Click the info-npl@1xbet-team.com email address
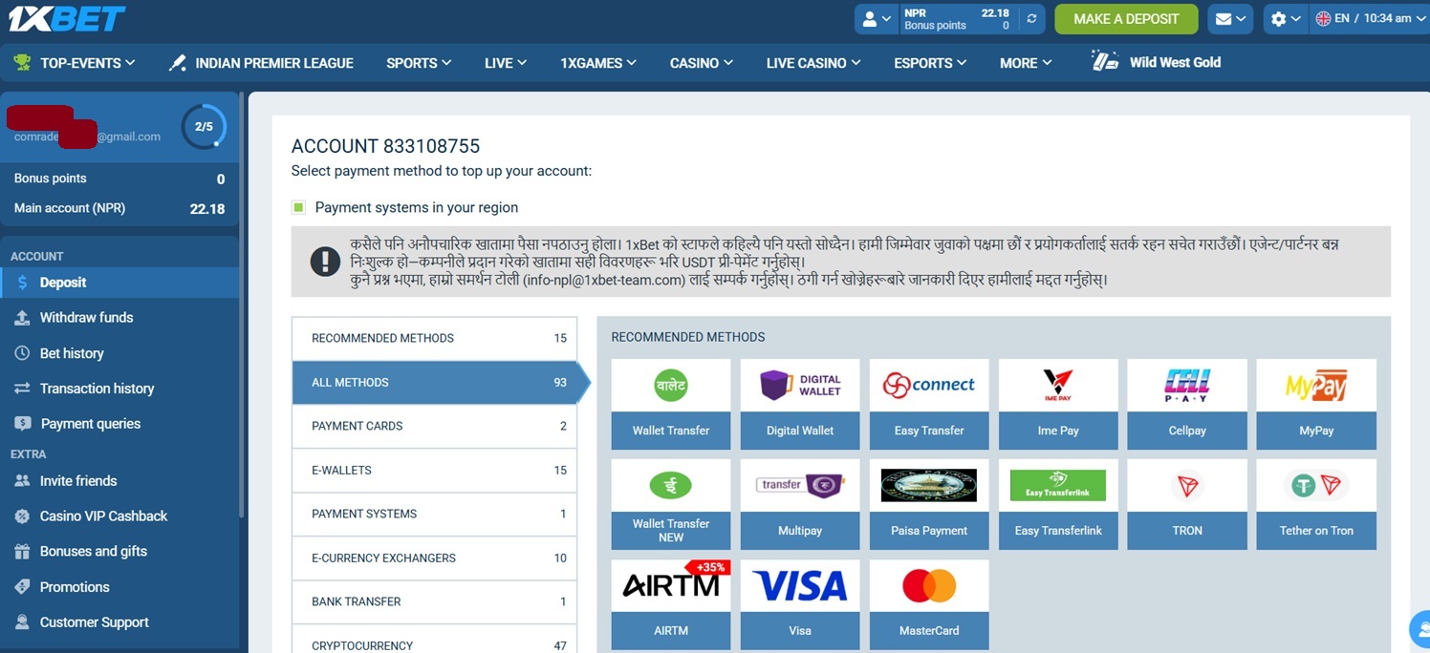This screenshot has height=653, width=1430. tap(605, 280)
